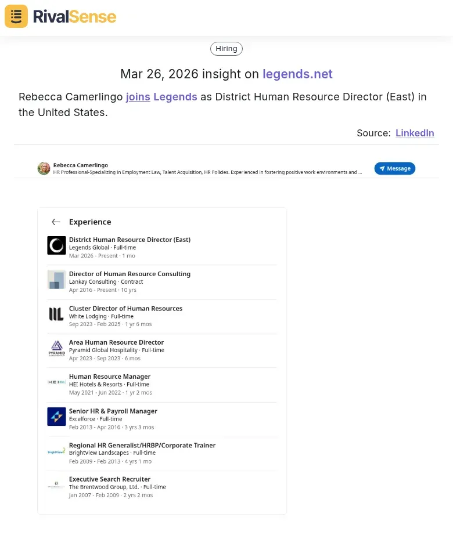The width and height of the screenshot is (453, 557).
Task: Click the Lankay Consulting company logo
Action: (x=56, y=280)
